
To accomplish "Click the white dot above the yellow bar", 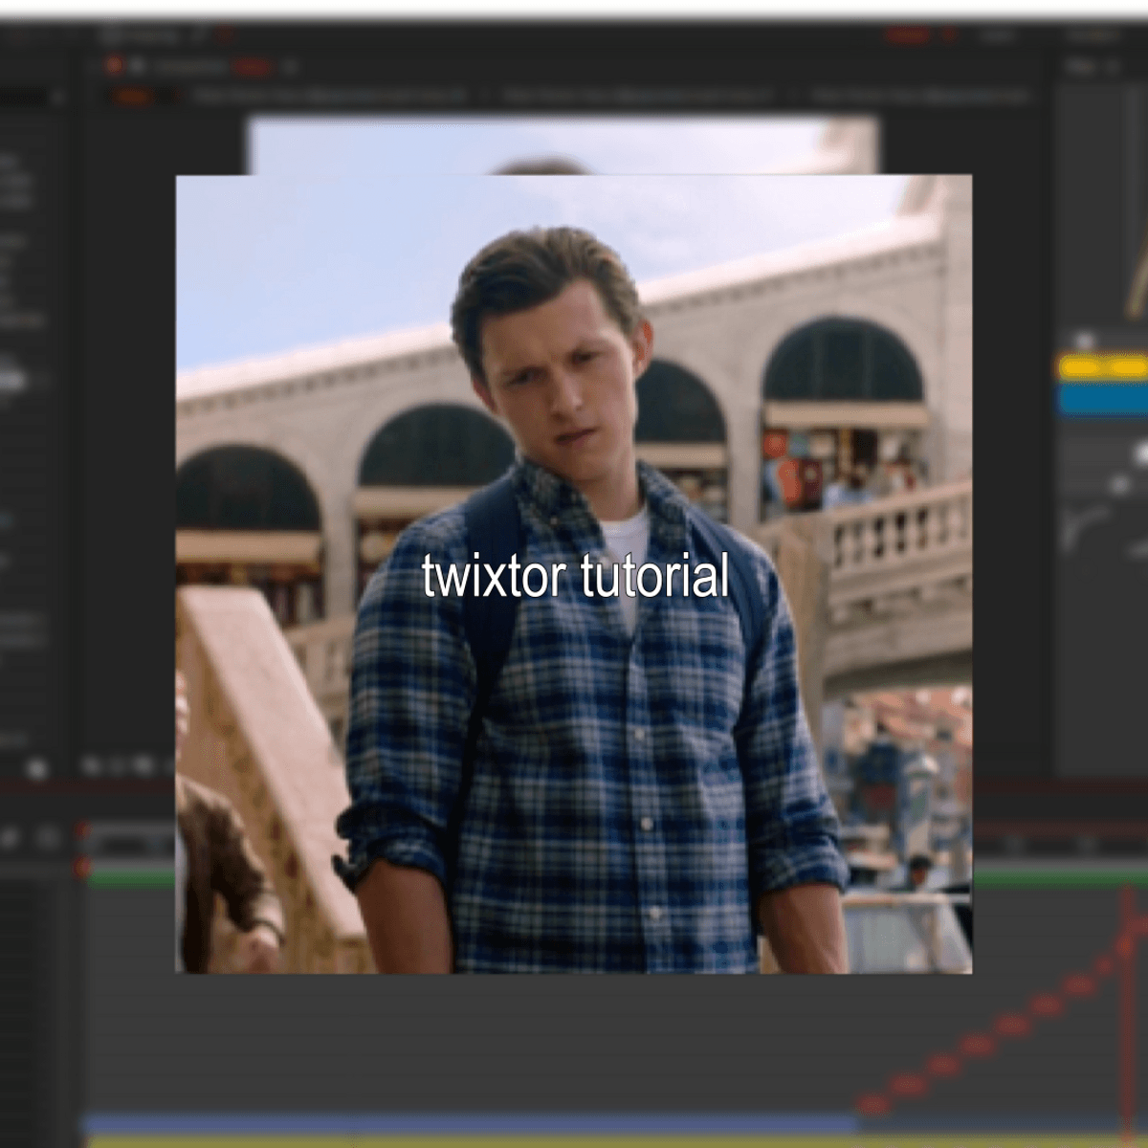I will 1084,341.
